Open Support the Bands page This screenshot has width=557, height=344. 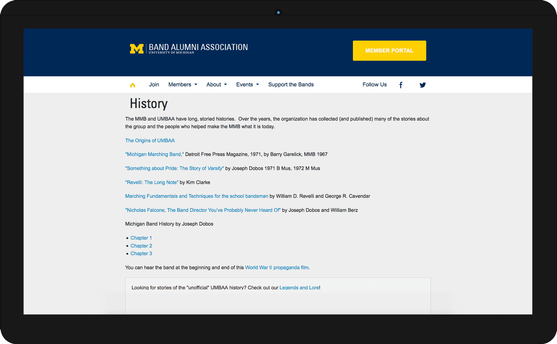tap(291, 85)
